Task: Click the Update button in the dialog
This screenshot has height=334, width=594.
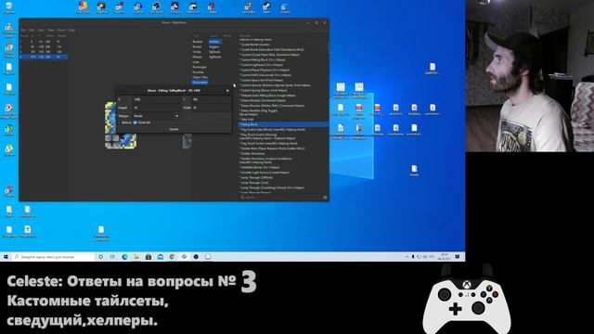Action: (174, 130)
